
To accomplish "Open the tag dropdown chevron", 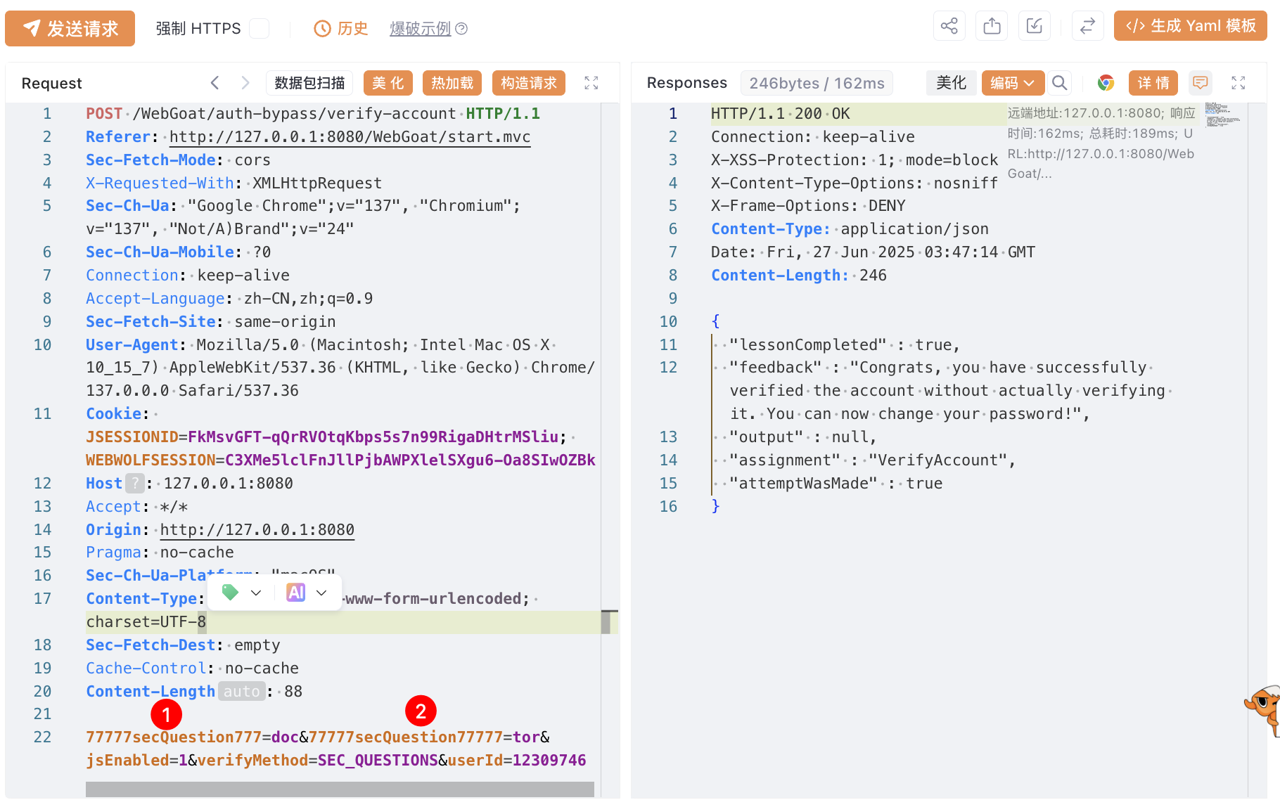I will pos(256,593).
